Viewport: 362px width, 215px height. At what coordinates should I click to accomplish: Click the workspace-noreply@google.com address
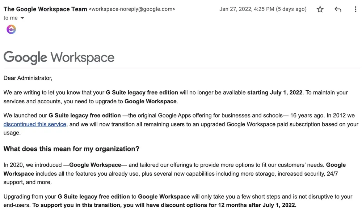click(132, 9)
